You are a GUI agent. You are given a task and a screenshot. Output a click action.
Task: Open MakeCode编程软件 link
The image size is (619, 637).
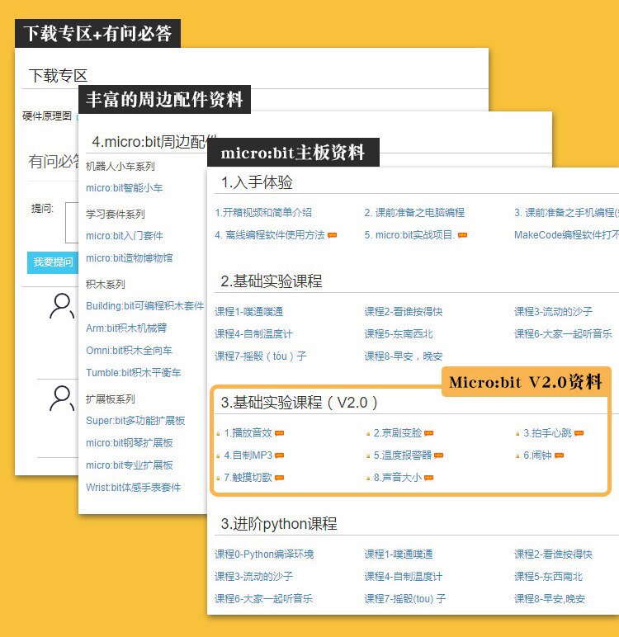pyautogui.click(x=566, y=235)
